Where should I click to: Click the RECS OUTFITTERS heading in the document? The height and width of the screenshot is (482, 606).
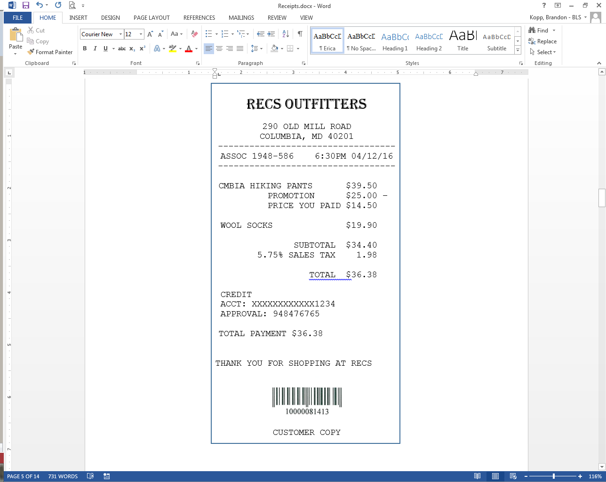point(306,104)
